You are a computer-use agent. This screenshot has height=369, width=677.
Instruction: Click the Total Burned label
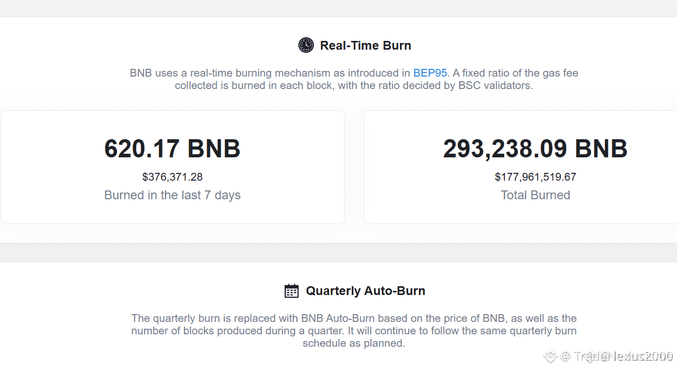(x=536, y=195)
